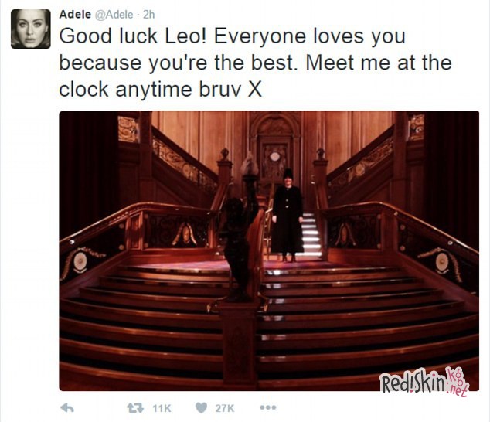Click the 2h timestamp
The image size is (490, 422).
pyautogui.click(x=148, y=15)
